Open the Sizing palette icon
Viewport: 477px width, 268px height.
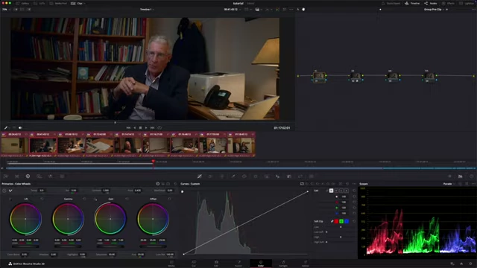tap(300, 176)
